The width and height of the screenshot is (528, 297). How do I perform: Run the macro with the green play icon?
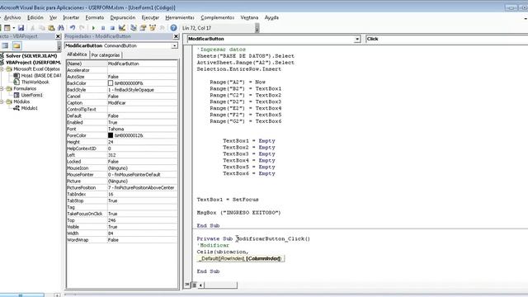coord(93,28)
